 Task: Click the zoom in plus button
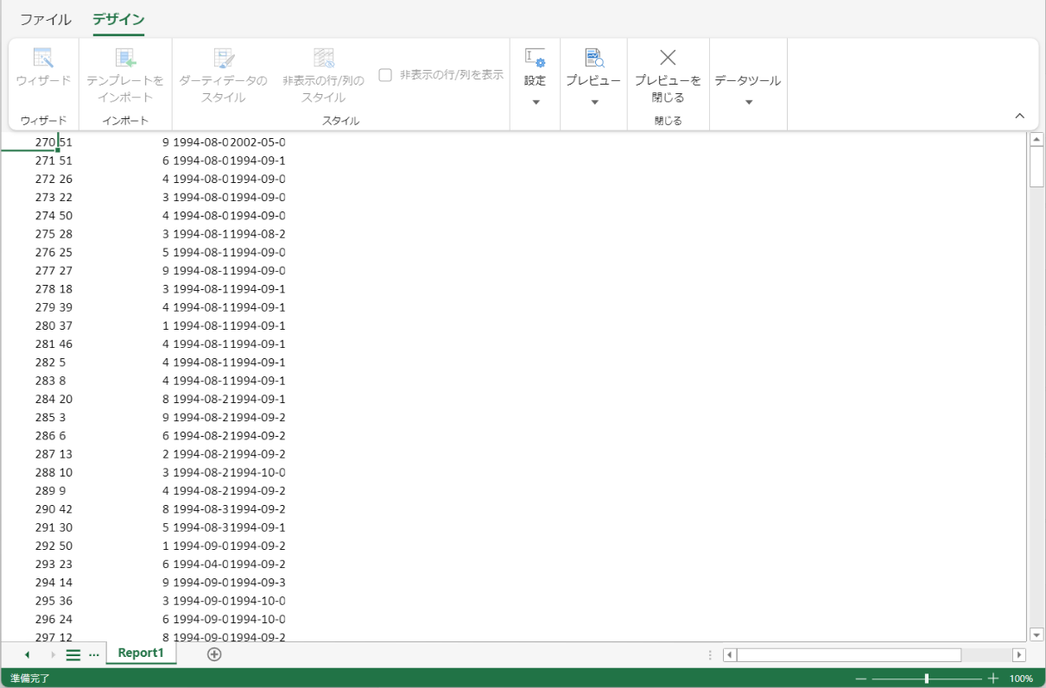[993, 679]
